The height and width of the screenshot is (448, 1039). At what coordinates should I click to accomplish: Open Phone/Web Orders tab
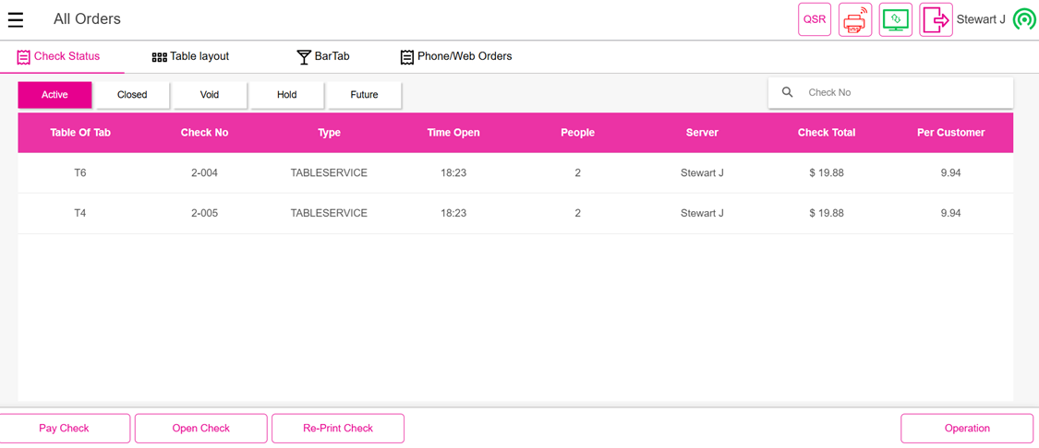(455, 57)
